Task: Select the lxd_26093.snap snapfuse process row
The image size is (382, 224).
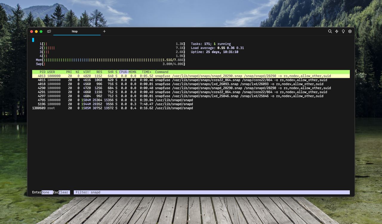Action: 179,84
